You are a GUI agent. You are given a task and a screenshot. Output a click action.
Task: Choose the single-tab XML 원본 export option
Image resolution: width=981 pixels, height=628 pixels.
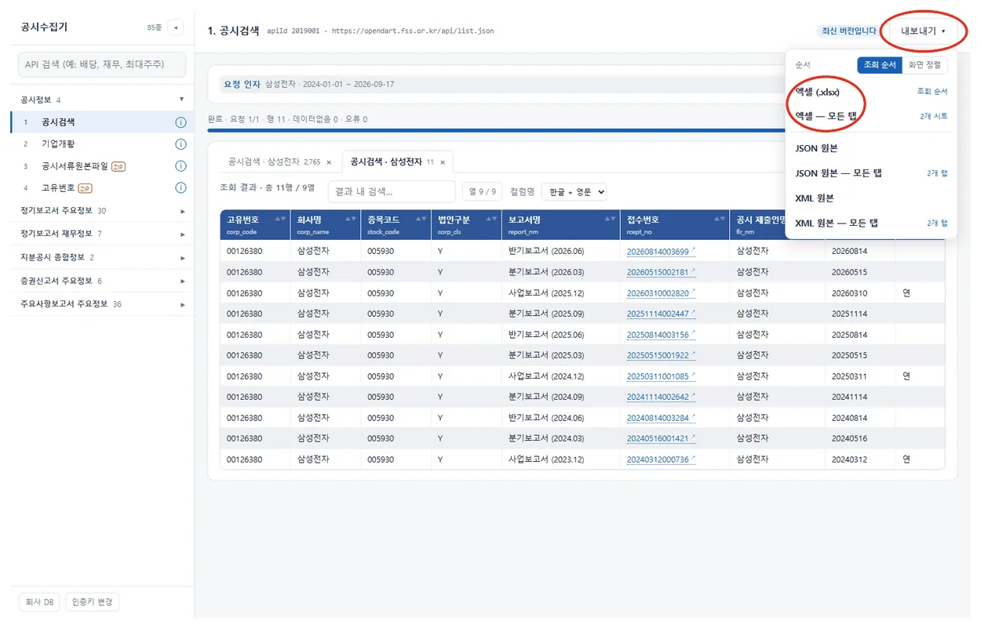(x=871, y=198)
